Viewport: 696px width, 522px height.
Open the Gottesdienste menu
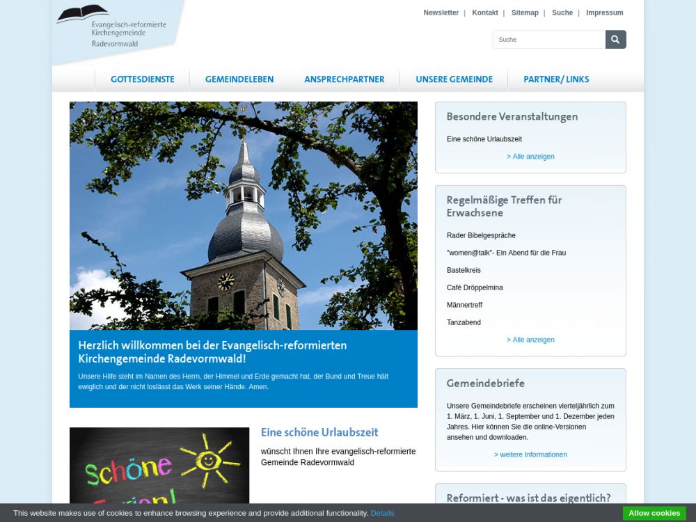[142, 79]
